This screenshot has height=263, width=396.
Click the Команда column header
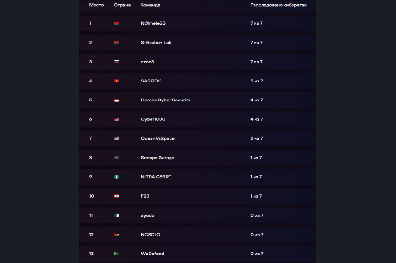(150, 5)
